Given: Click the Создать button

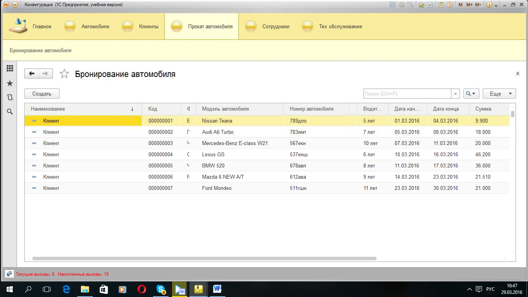Looking at the screenshot, I should click(x=42, y=94).
